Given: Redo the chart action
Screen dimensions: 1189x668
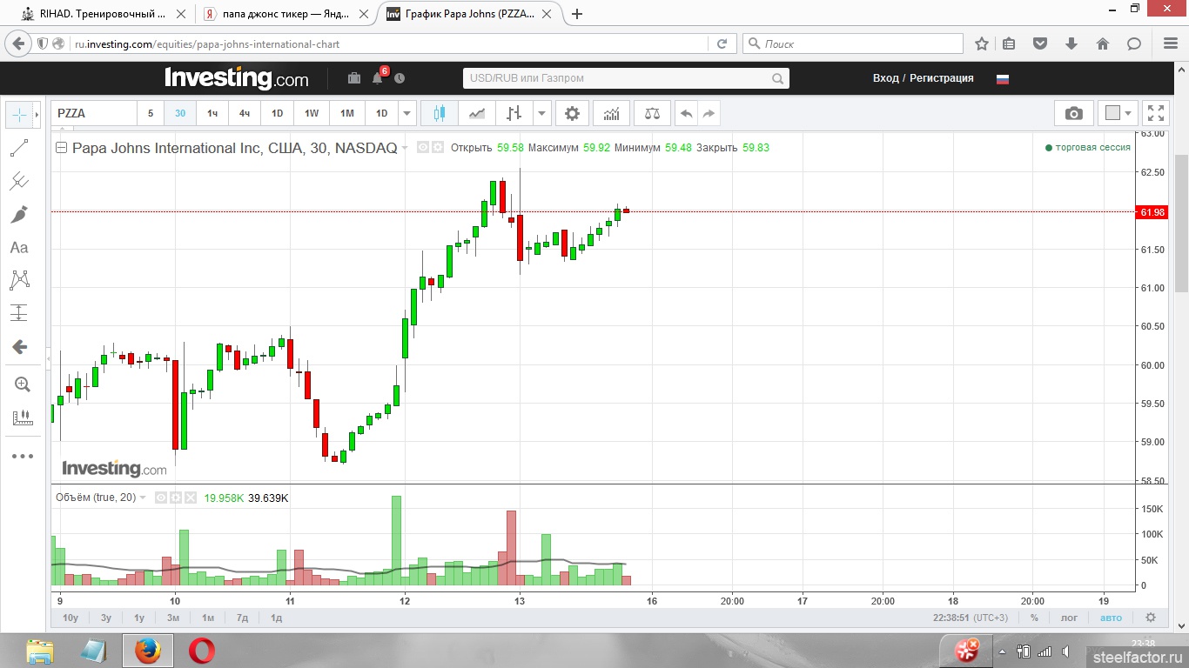Looking at the screenshot, I should (709, 113).
